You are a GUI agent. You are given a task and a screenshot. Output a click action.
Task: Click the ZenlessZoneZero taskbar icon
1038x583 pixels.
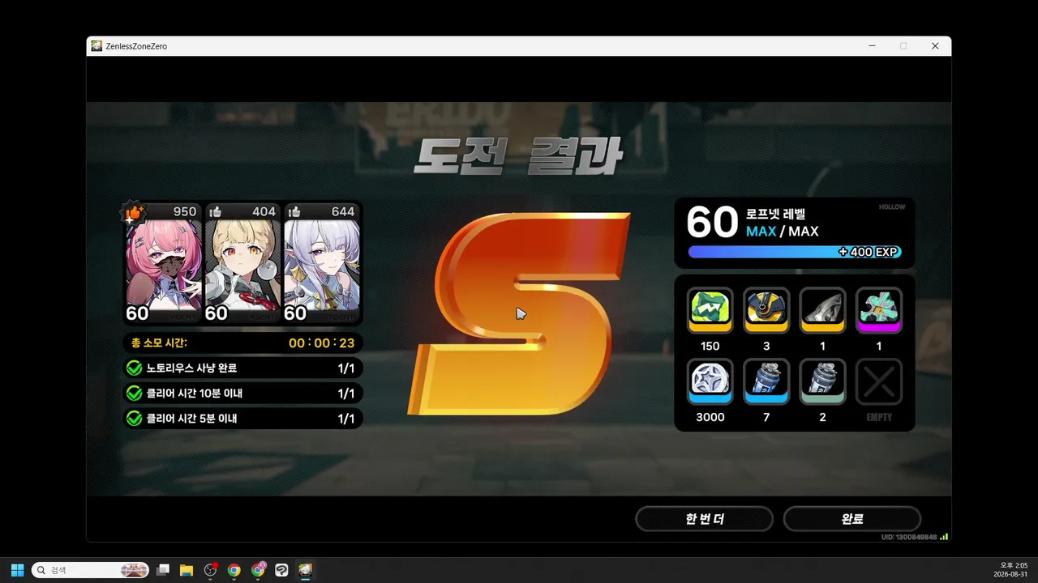point(305,570)
